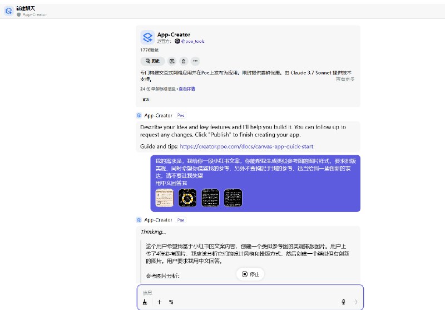Click the poo_tools round avatar icon
The image size is (445, 310).
click(x=177, y=41)
